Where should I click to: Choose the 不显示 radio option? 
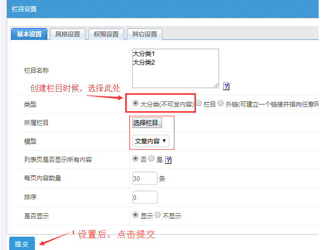click(157, 215)
